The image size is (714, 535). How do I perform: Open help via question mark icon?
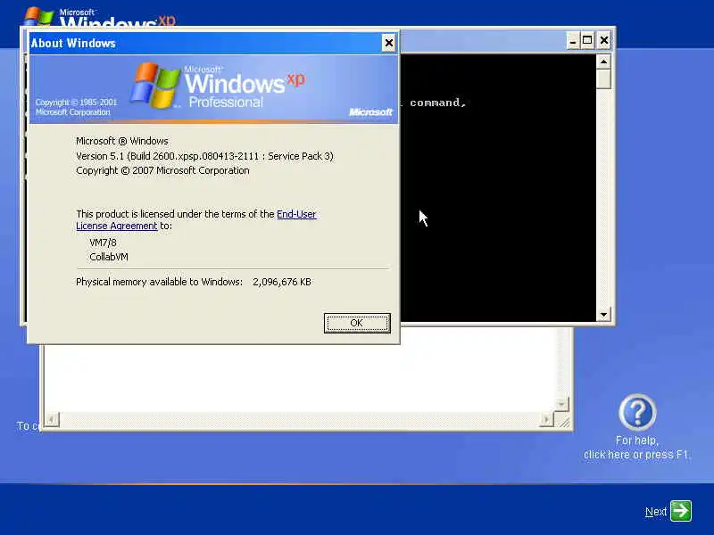coord(637,412)
